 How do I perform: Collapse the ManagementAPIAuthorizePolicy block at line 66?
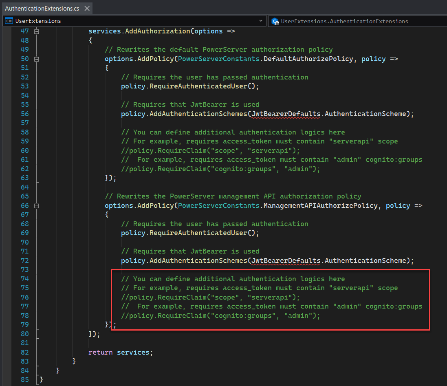(x=37, y=206)
